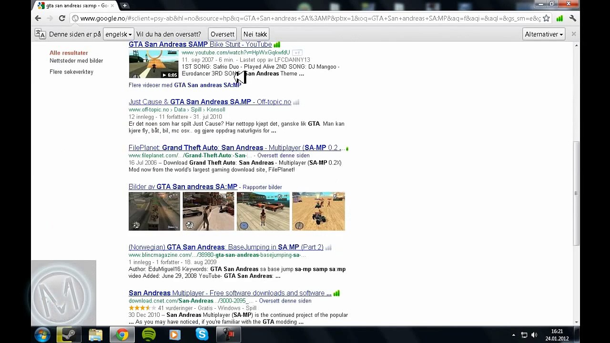Screen dimensions: 610x343
Task: Open the Windows Start menu orb
Action: point(42,335)
